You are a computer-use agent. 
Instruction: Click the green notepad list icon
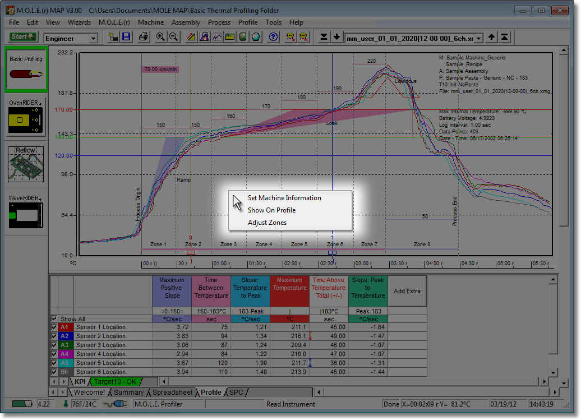[x=243, y=37]
